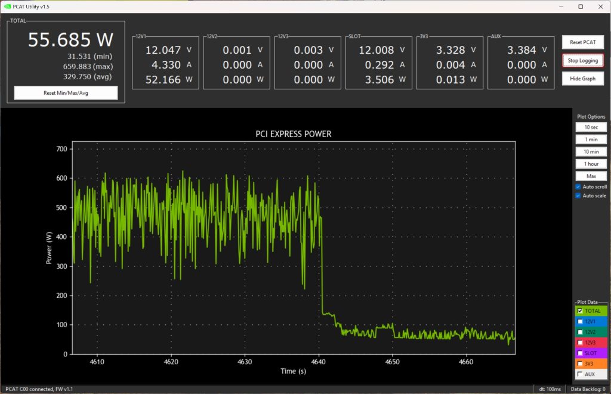
Task: Stop logging power data
Action: tap(582, 60)
